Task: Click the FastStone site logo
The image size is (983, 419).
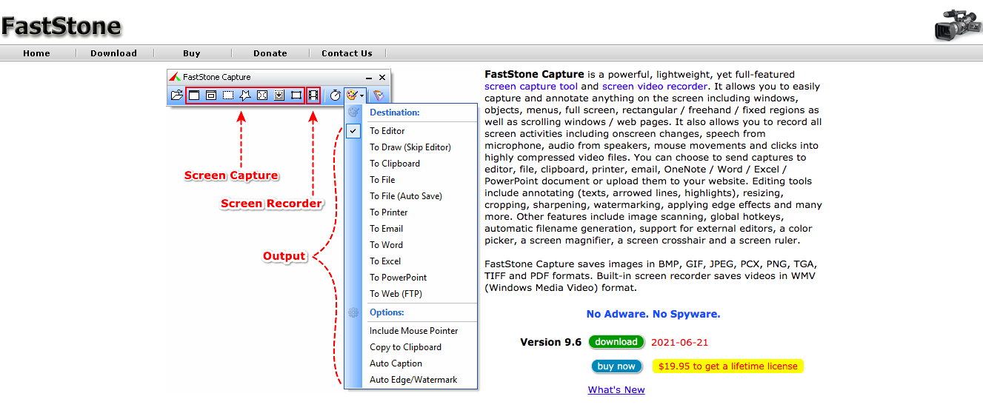Action: 61,27
